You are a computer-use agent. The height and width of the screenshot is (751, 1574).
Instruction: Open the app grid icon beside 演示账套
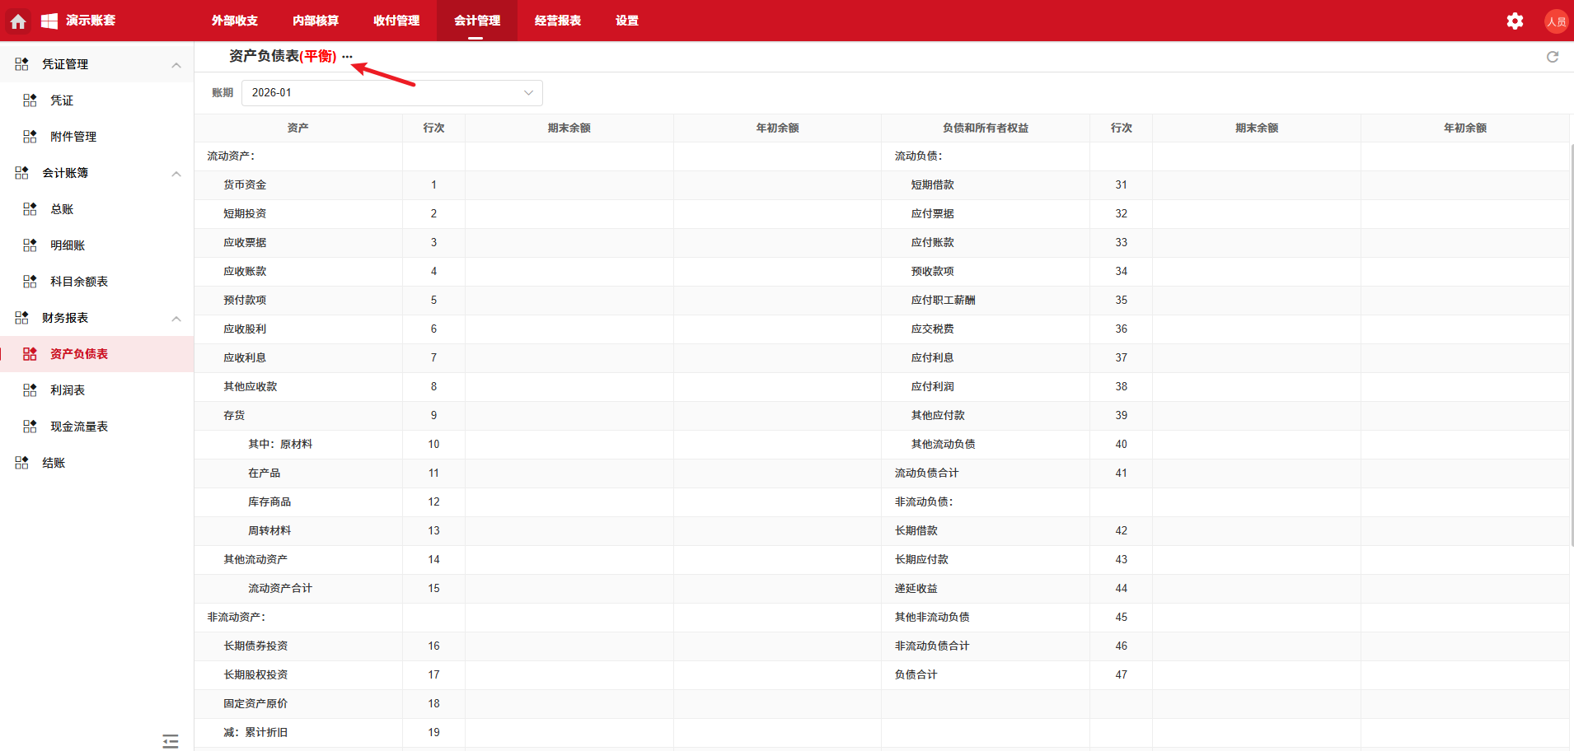tap(49, 21)
